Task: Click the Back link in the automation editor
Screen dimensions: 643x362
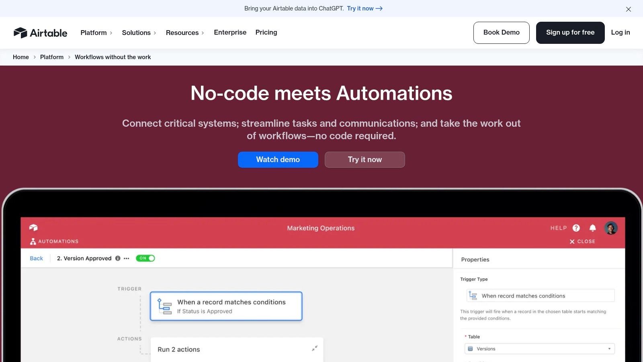Action: (x=36, y=258)
